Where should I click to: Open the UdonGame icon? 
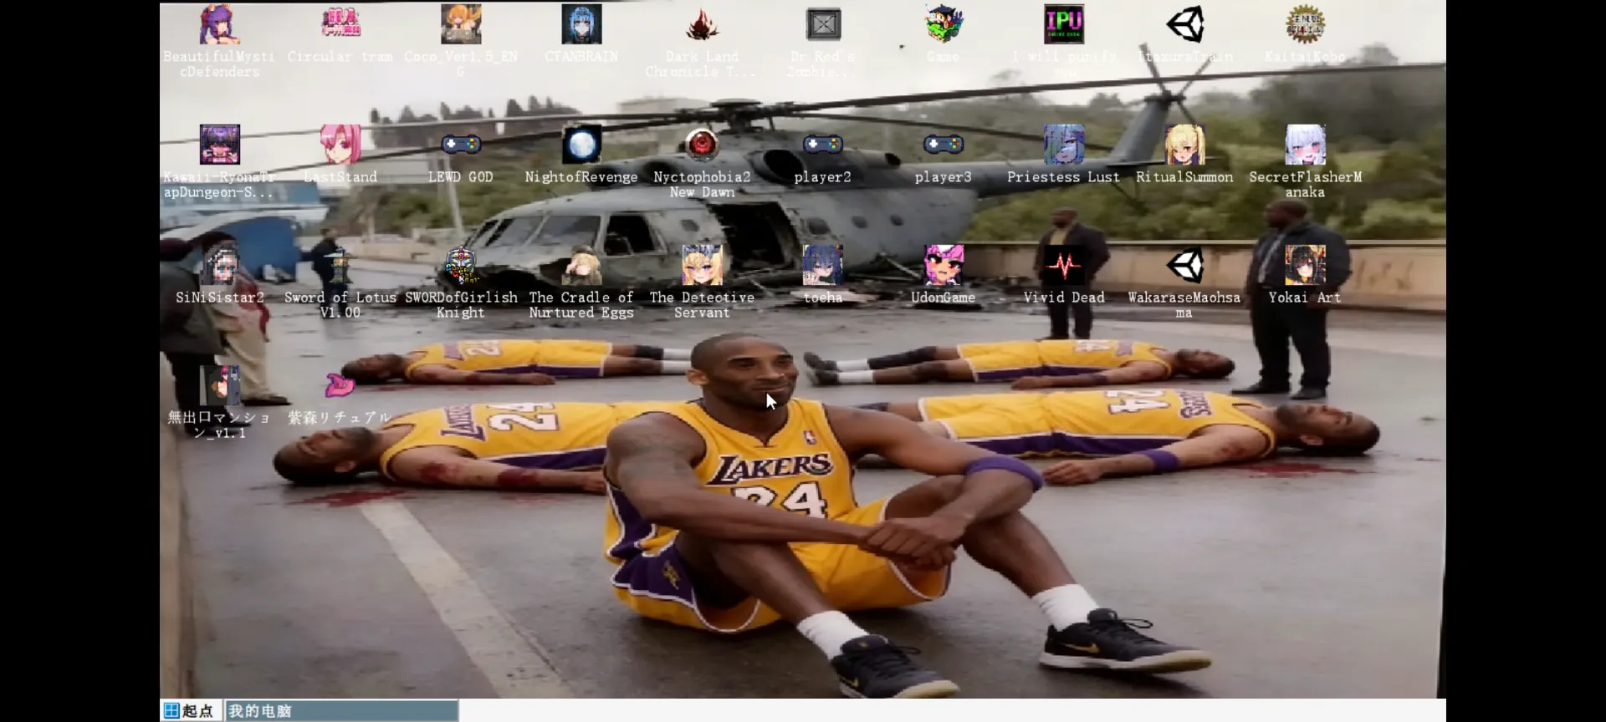tap(944, 266)
